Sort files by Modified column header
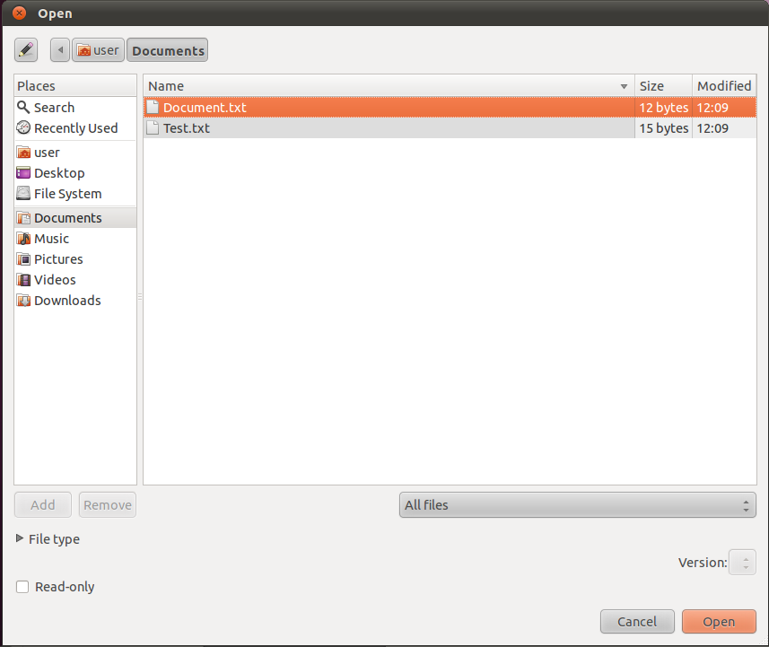Viewport: 769px width, 647px height. click(723, 86)
